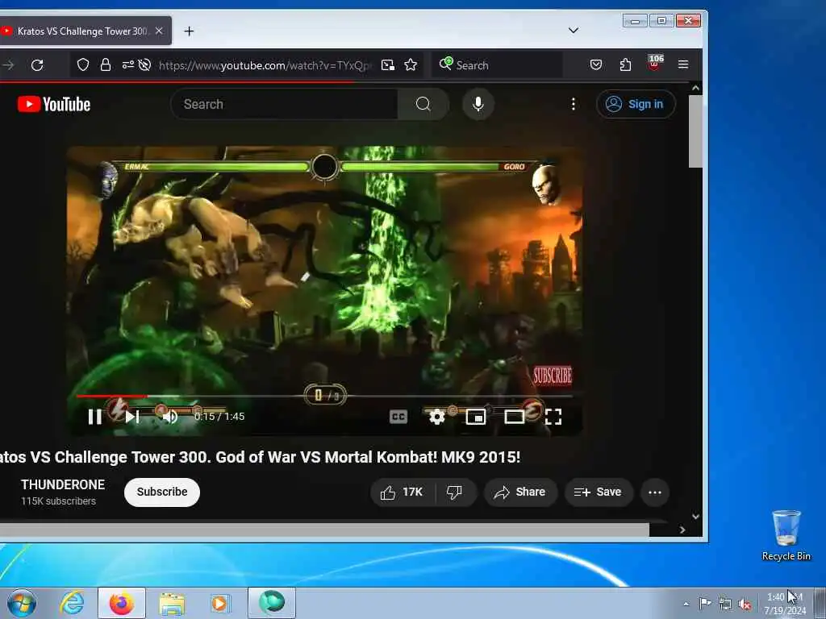826x619 pixels.
Task: Open more actions ellipsis under video
Action: pos(655,492)
